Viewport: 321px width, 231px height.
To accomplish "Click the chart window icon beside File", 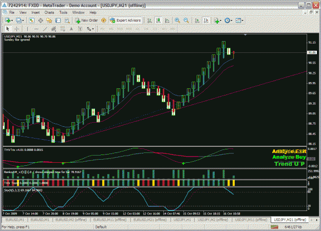I will coord(5,12).
